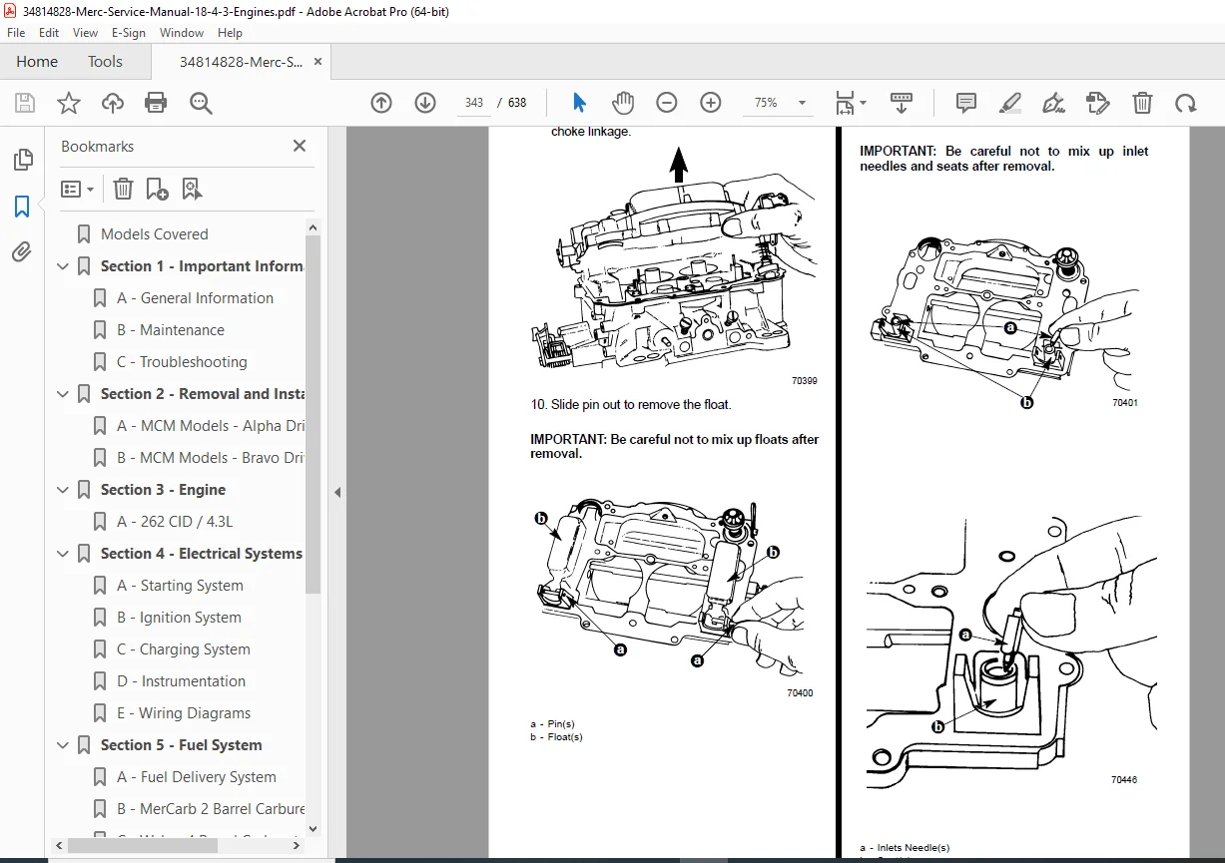The height and width of the screenshot is (863, 1225).
Task: Go to previous page arrow
Action: 381,103
